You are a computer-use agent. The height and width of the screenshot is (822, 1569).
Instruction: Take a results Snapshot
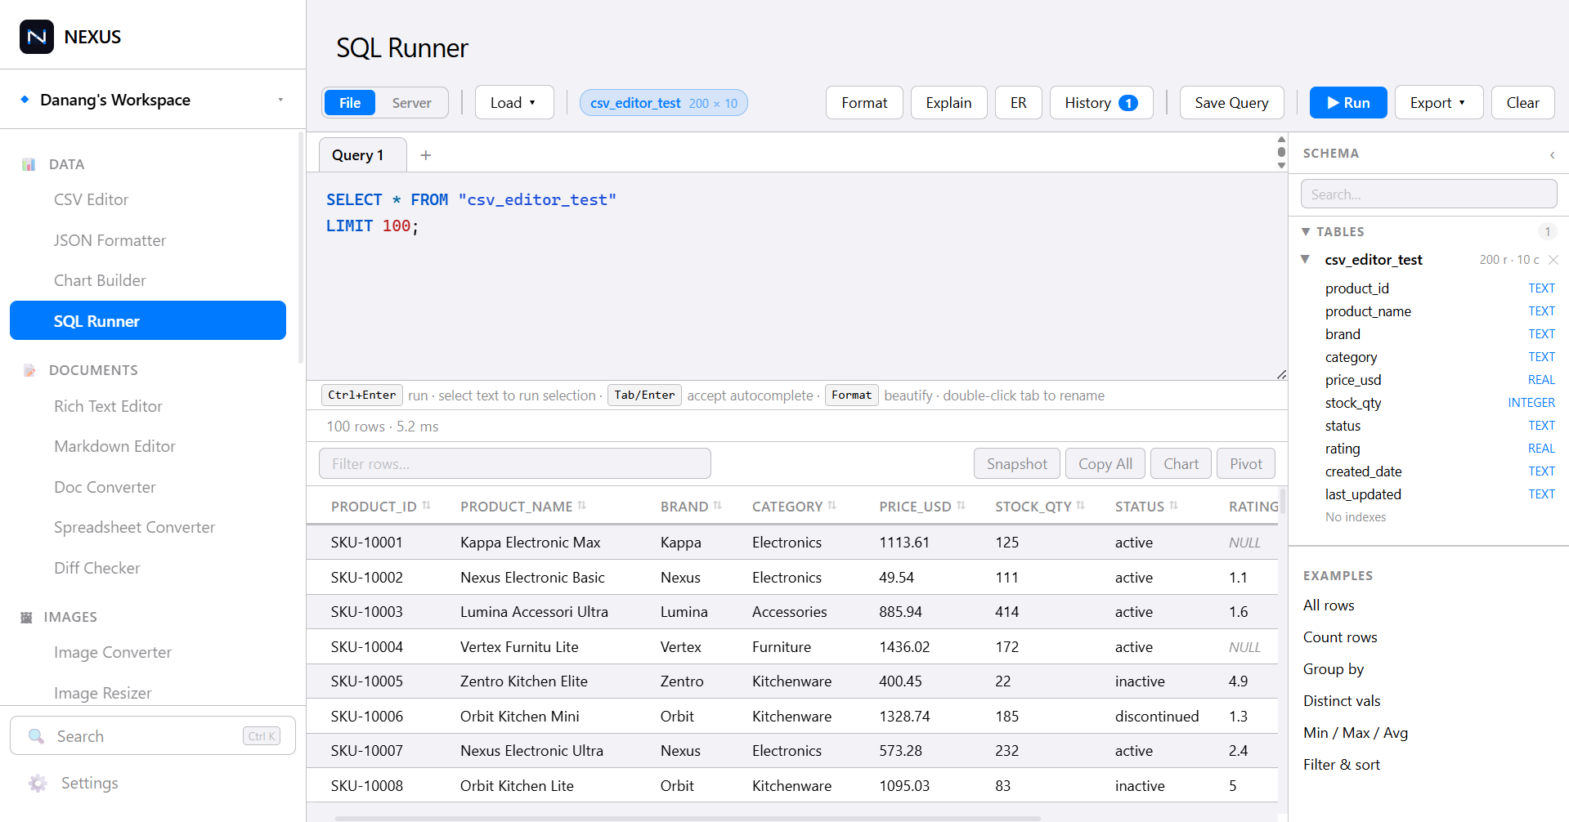tap(1016, 463)
